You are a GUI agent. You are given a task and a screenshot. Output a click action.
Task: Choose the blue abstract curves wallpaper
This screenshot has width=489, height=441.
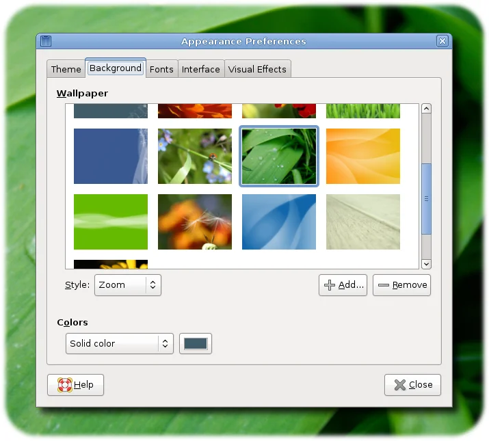pyautogui.click(x=279, y=222)
